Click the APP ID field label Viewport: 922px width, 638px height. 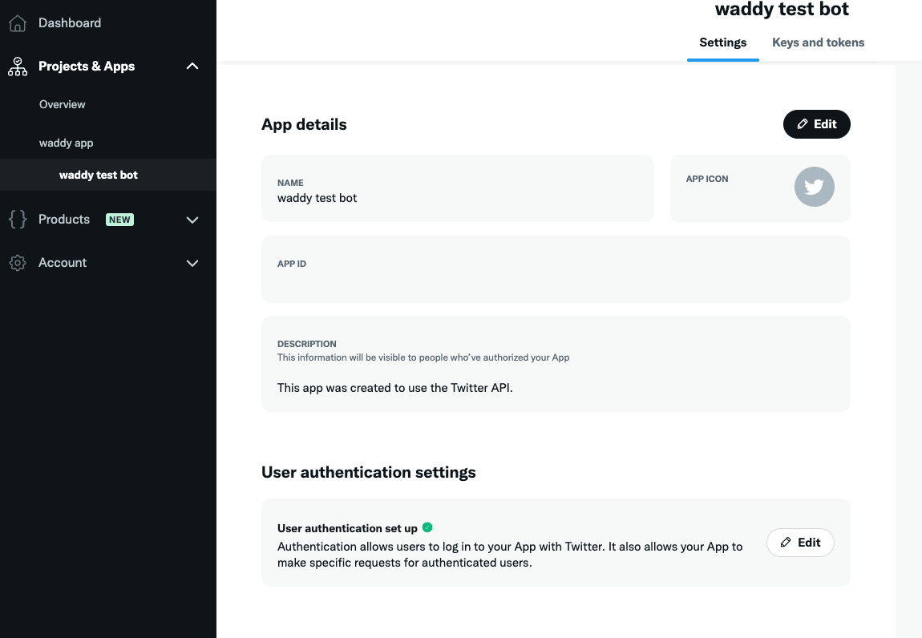(292, 264)
